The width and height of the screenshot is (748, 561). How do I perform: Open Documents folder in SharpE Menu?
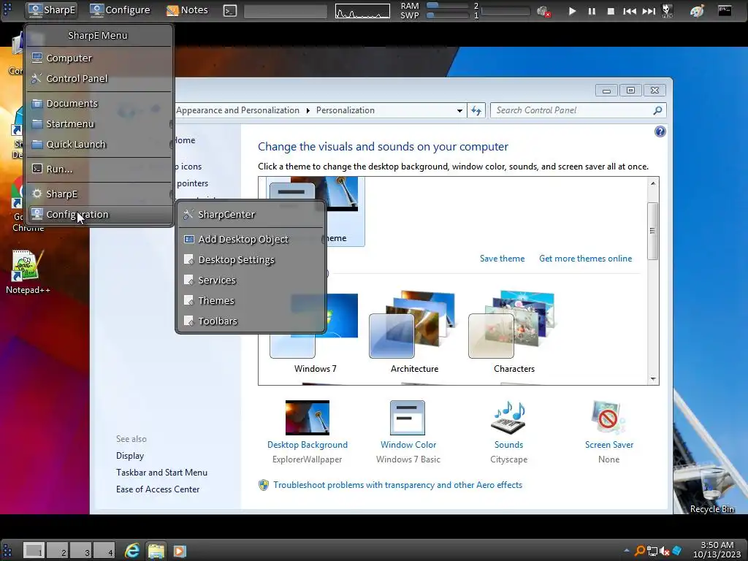pyautogui.click(x=99, y=104)
